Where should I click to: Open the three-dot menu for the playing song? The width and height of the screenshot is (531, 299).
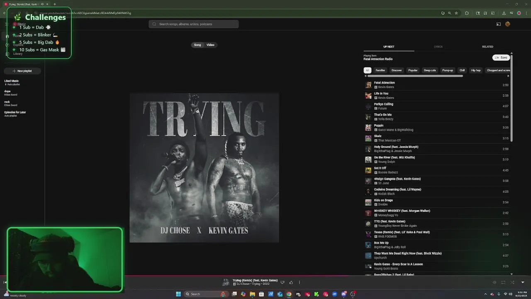coord(300,282)
